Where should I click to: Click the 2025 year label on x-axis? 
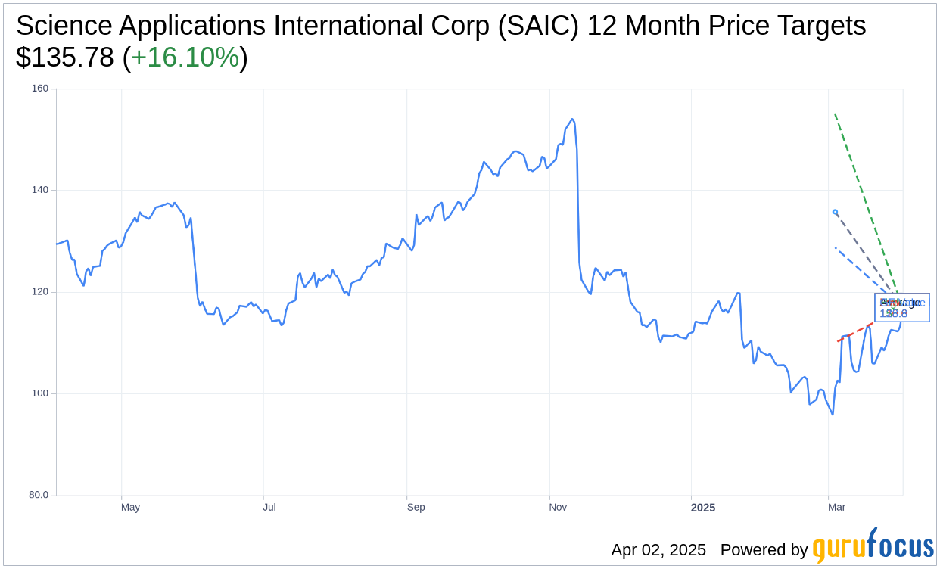point(702,507)
